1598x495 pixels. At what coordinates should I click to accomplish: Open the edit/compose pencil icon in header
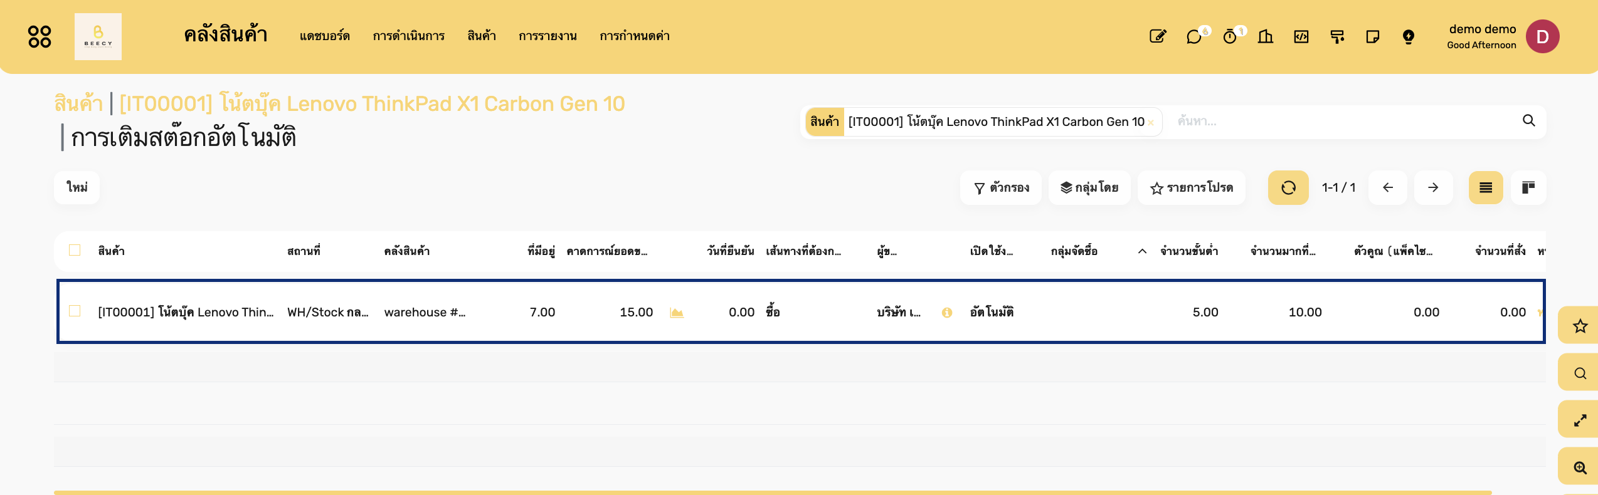[1158, 36]
